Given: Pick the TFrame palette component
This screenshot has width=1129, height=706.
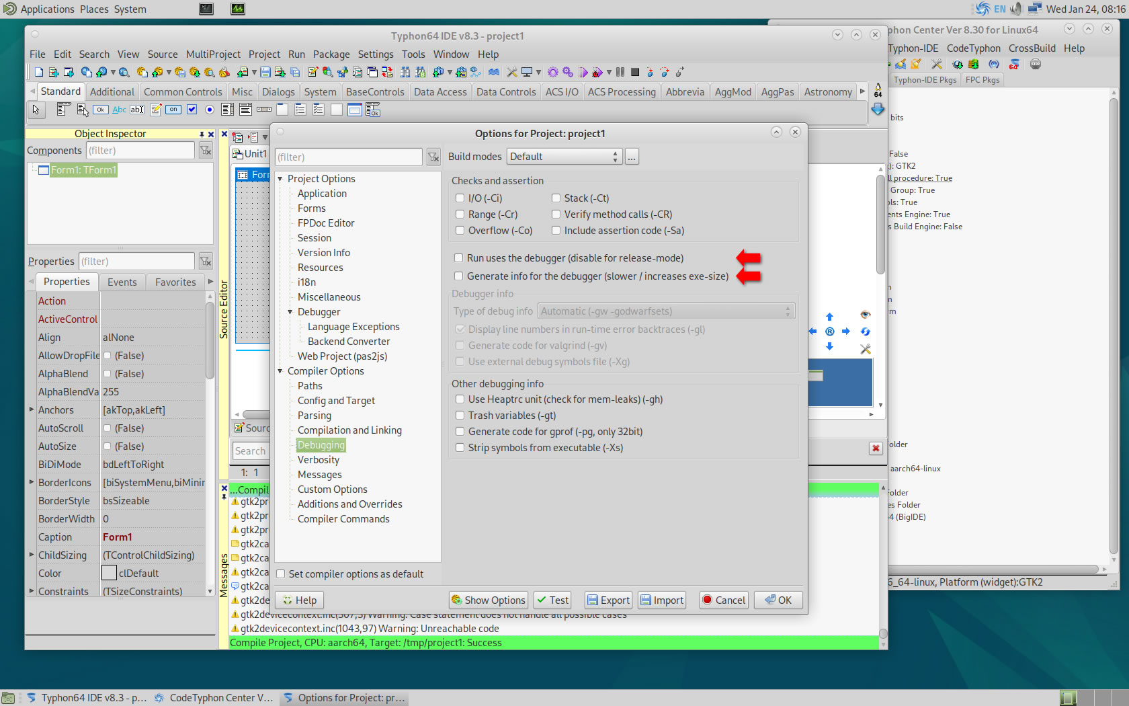Looking at the screenshot, I should [x=355, y=110].
